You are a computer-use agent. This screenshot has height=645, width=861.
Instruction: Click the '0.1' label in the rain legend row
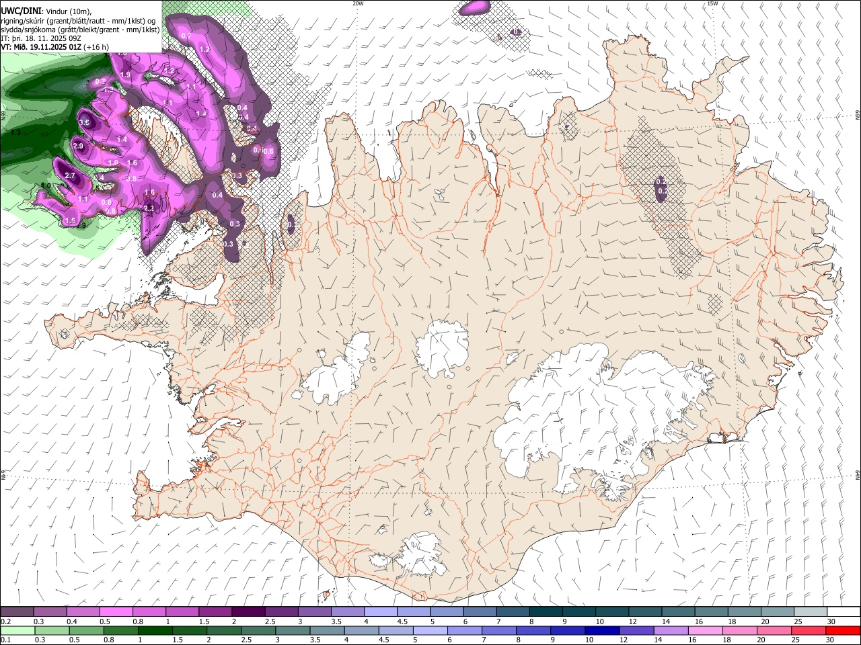[6, 640]
